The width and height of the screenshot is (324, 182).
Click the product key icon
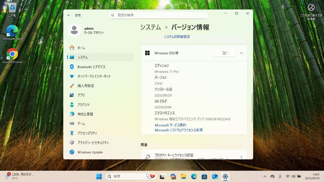click(x=148, y=157)
